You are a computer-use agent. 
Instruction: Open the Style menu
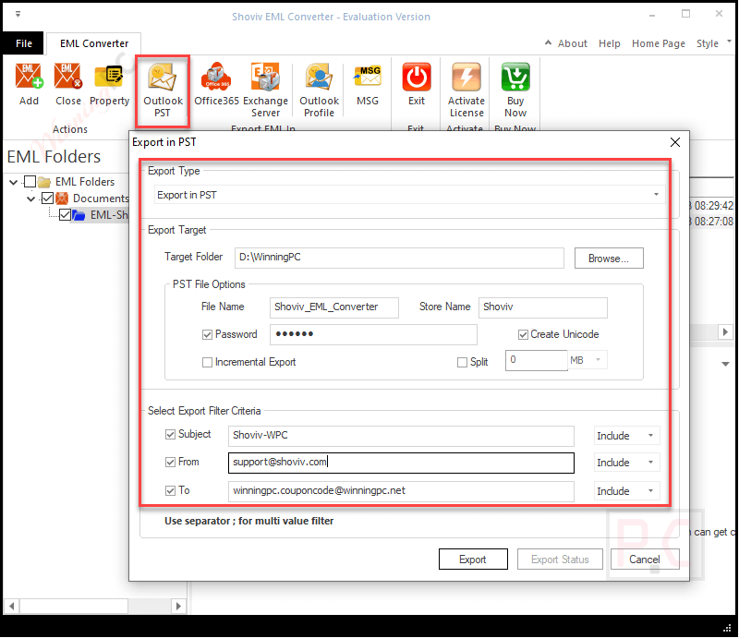point(707,43)
